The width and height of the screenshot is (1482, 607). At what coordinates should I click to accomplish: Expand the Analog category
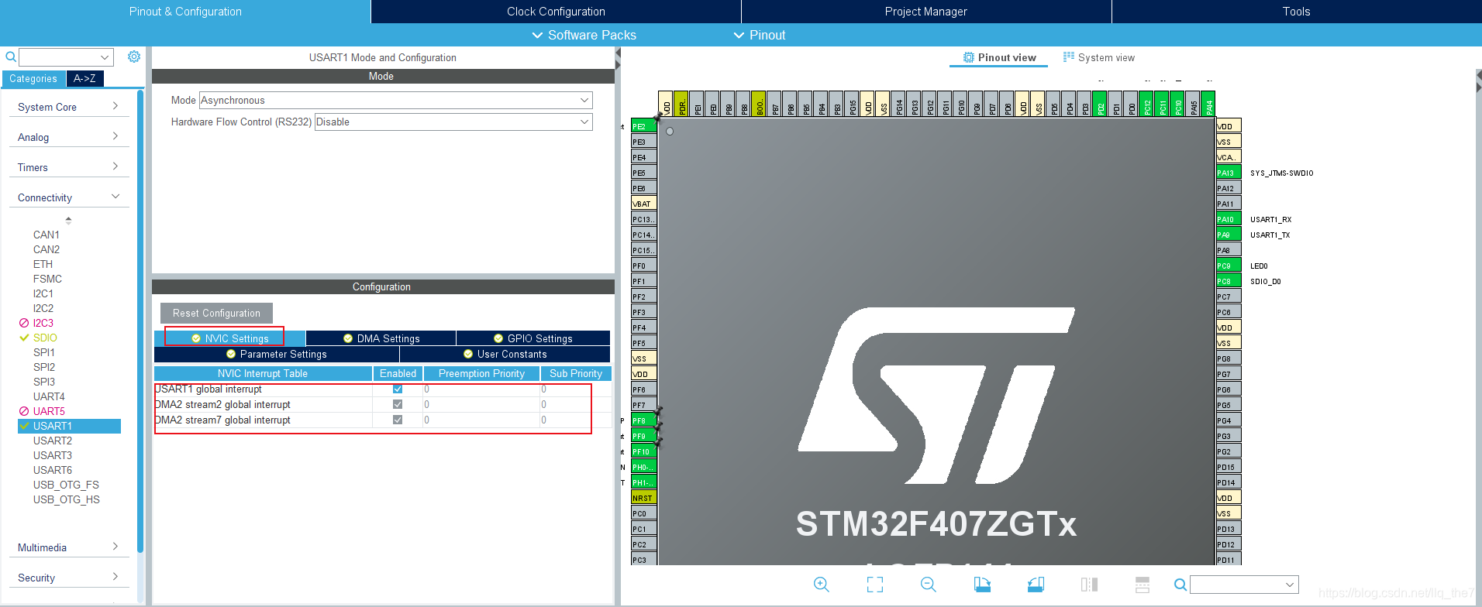[x=69, y=137]
